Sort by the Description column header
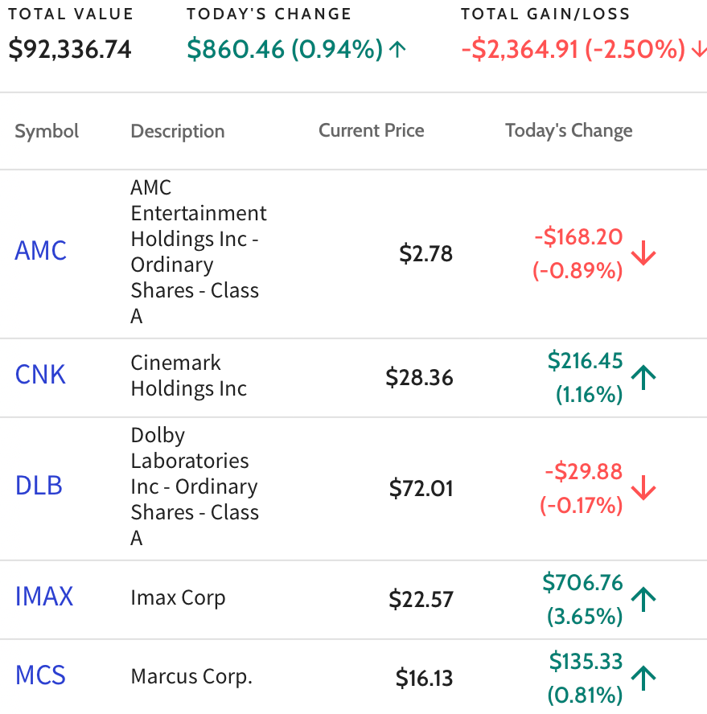 [178, 131]
